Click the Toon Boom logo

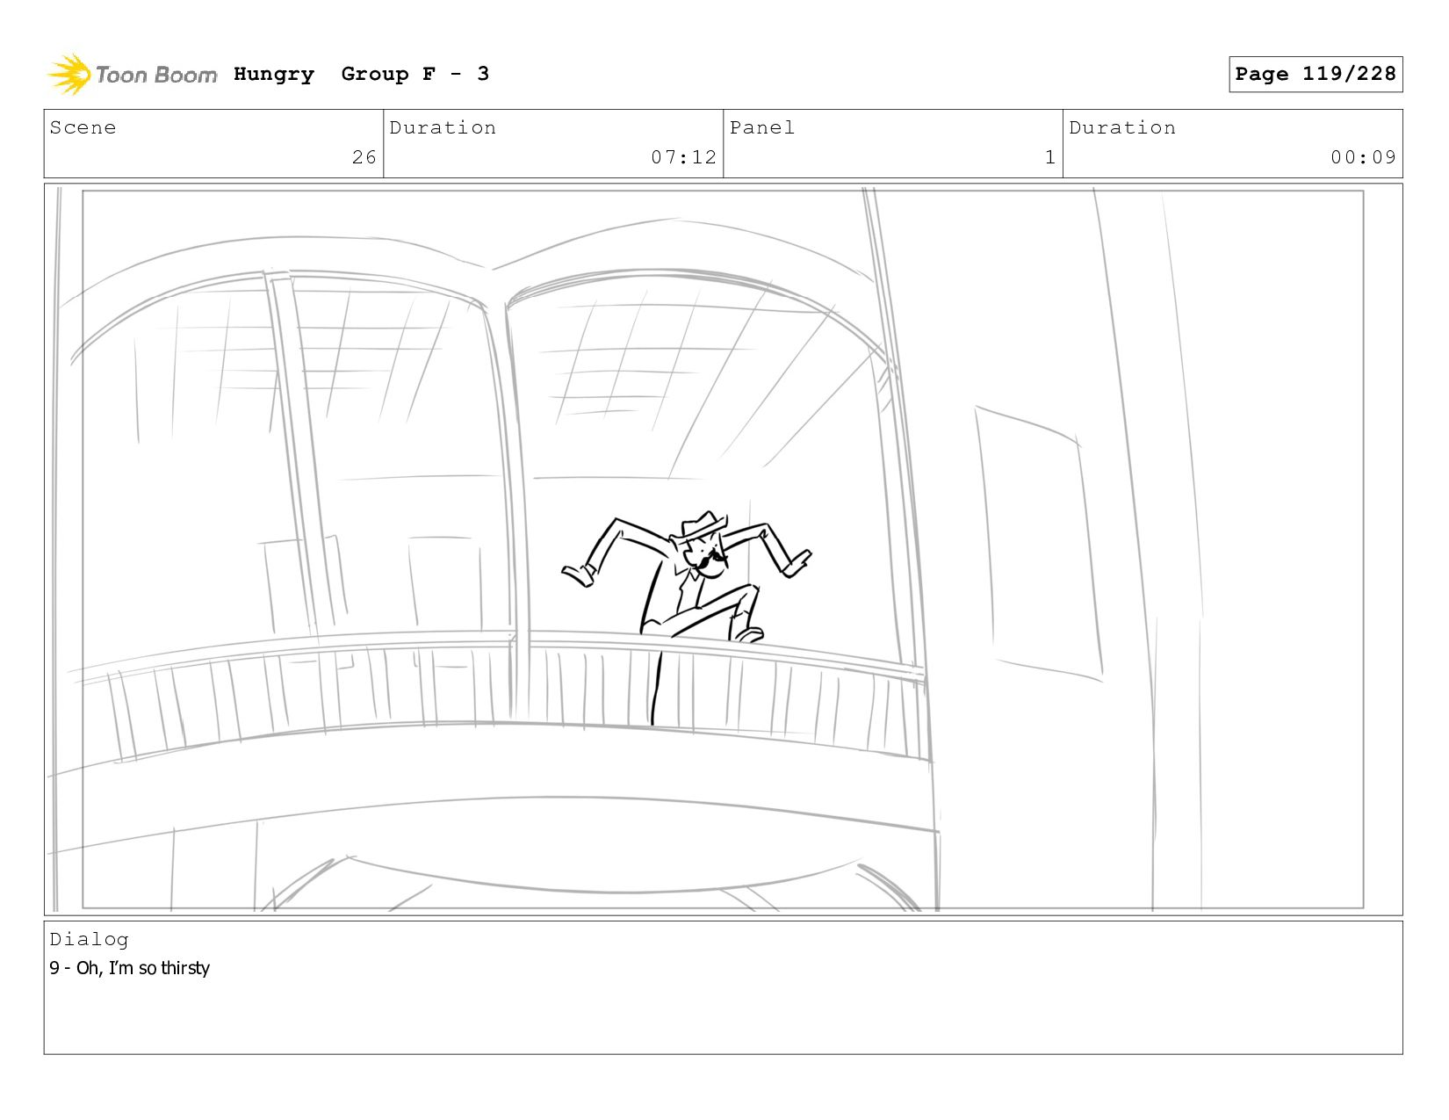click(132, 75)
